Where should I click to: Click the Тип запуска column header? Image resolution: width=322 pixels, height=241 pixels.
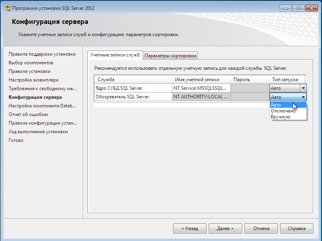coord(287,80)
